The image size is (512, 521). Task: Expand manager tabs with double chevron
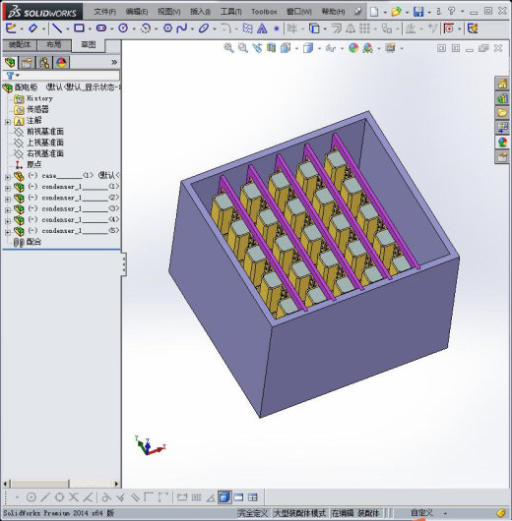(114, 62)
